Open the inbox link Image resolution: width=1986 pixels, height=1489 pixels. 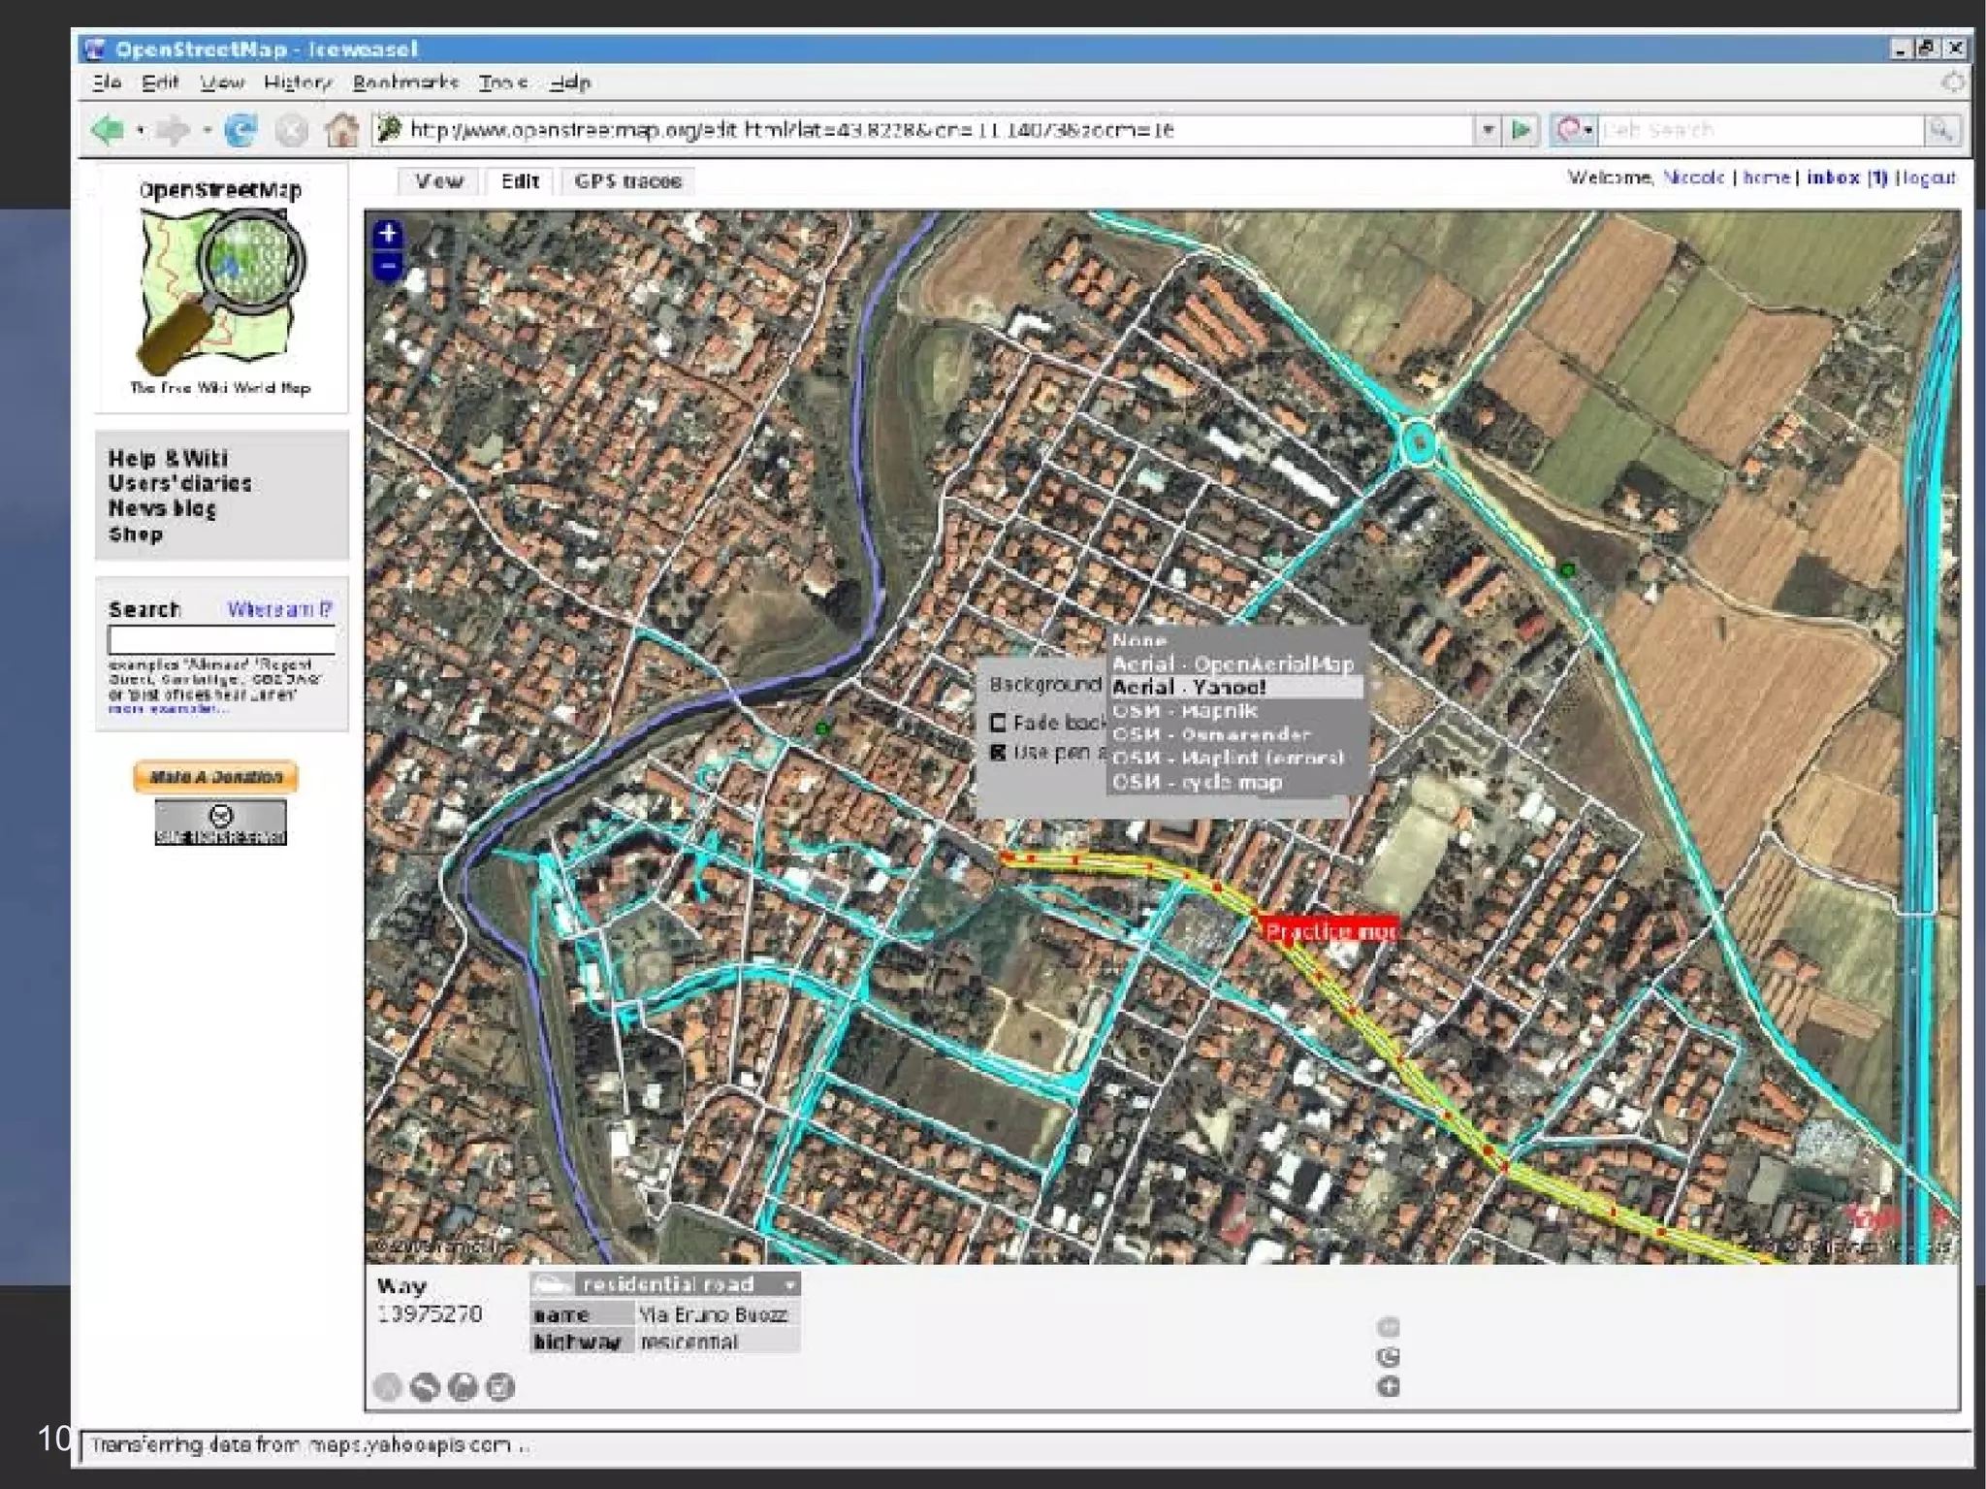pos(1833,178)
